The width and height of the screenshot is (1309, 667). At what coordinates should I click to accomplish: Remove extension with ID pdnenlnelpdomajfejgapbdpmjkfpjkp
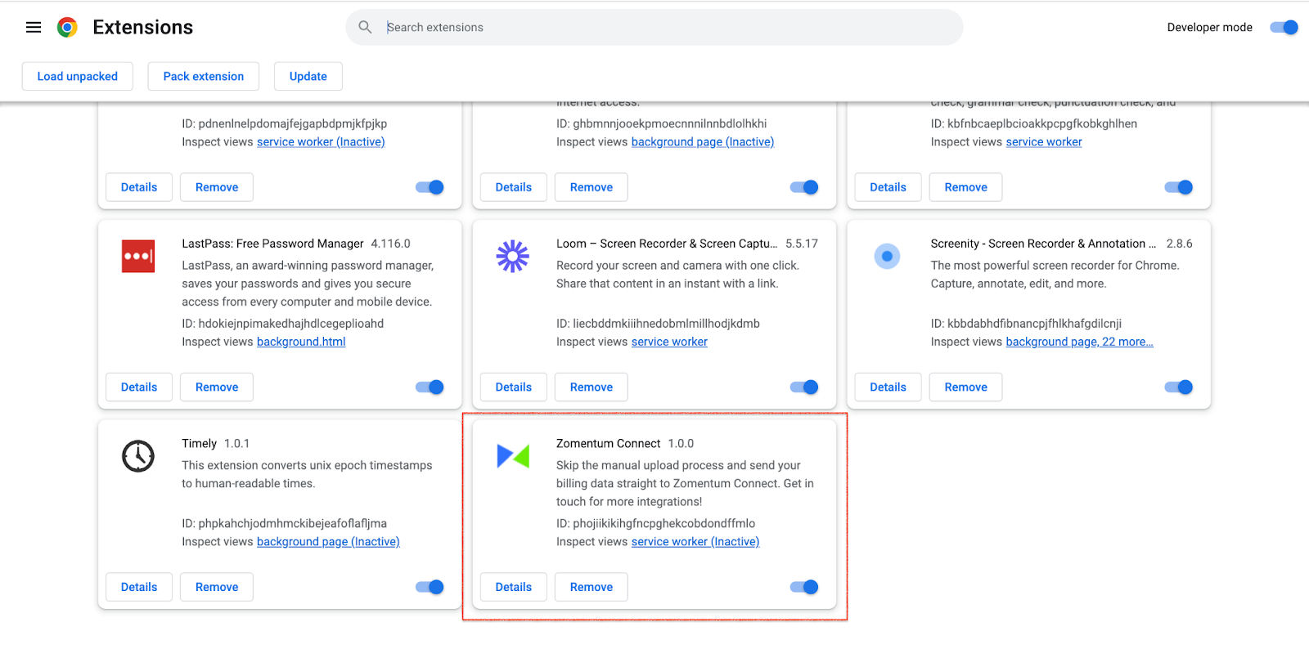[x=217, y=187]
